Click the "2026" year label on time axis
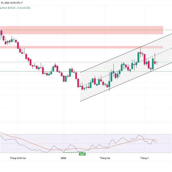This screenshot has width=172, height=172. tap(64, 158)
